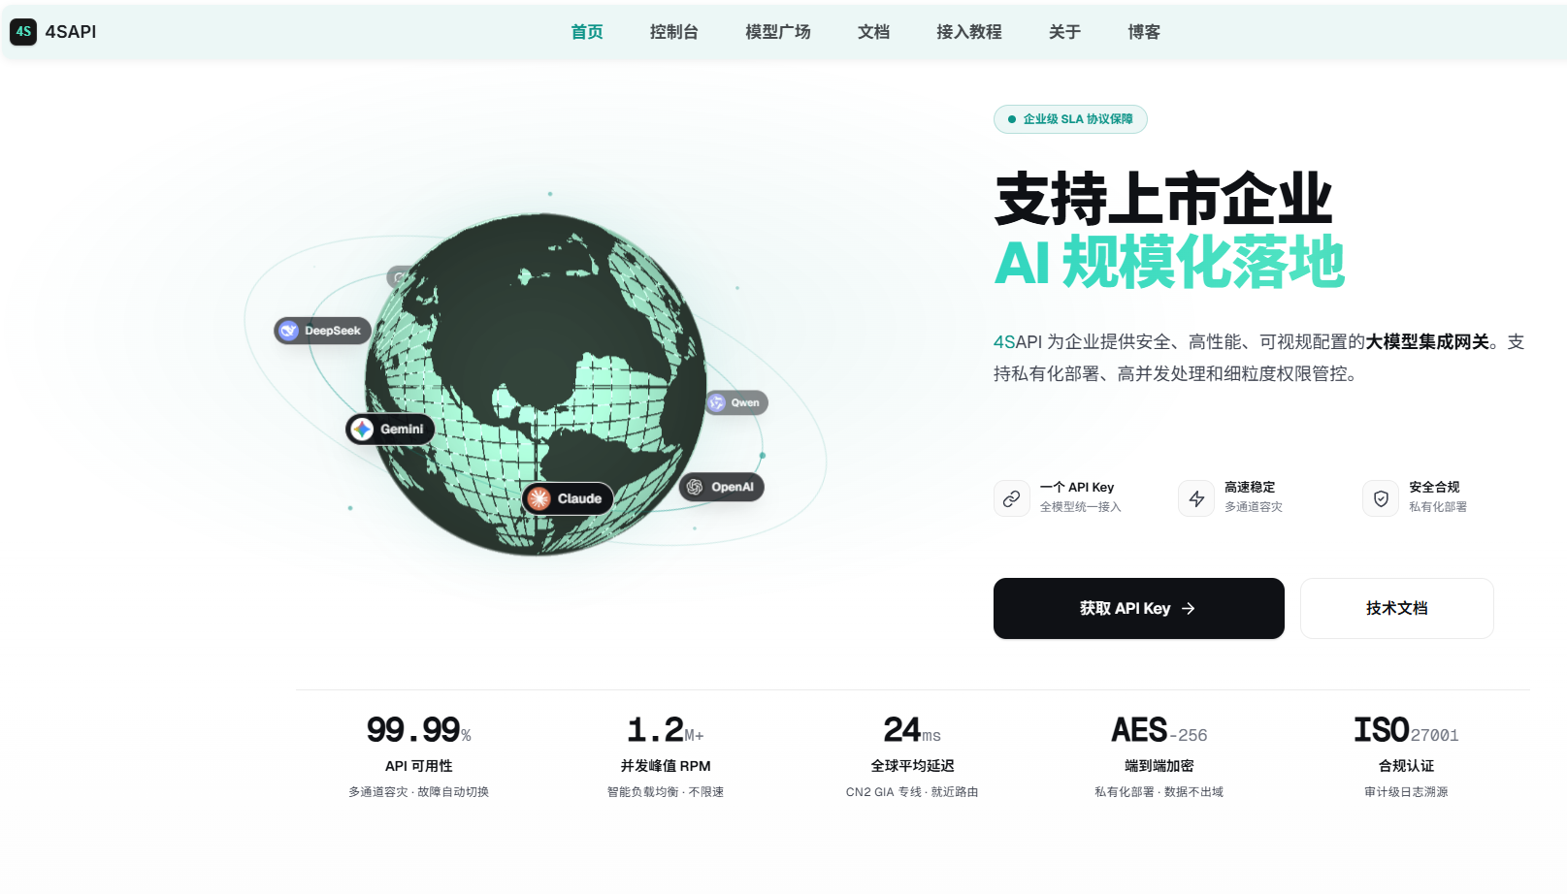This screenshot has width=1567, height=894.
Task: Click the 企业级 SLA 协议保障 badge
Action: pos(1070,119)
